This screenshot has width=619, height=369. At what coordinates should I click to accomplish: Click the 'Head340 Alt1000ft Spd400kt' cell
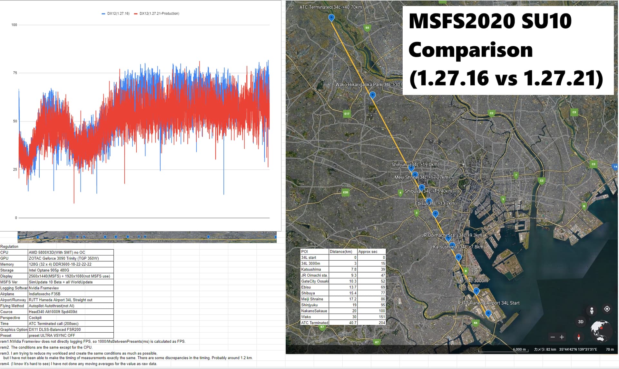pyautogui.click(x=71, y=312)
